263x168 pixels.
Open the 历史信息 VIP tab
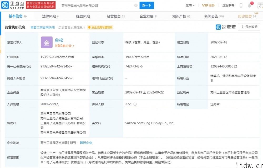[x=247, y=16]
